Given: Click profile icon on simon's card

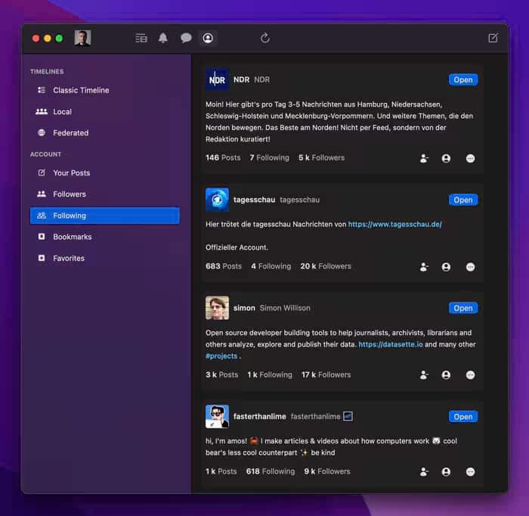Looking at the screenshot, I should [446, 375].
